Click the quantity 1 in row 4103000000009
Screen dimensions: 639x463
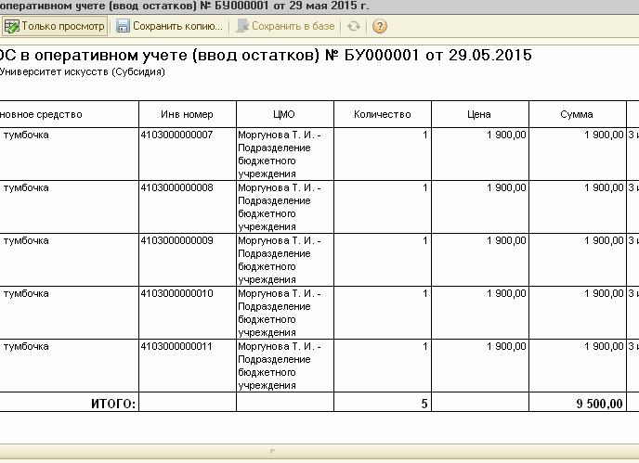[424, 240]
